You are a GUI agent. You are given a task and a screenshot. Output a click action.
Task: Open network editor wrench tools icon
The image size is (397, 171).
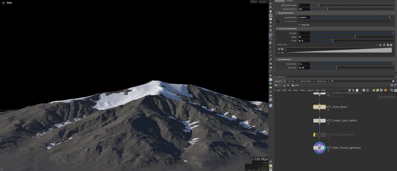pos(349,90)
